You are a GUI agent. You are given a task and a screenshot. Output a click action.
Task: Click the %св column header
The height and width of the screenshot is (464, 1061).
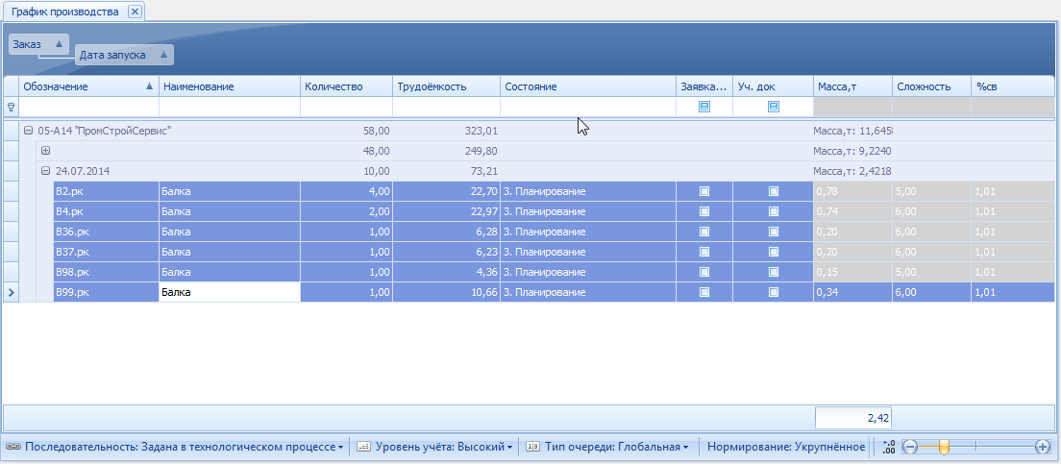pos(1013,86)
